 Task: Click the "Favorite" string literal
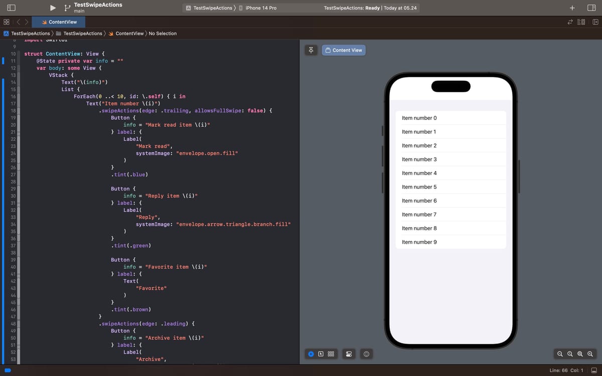click(x=151, y=288)
